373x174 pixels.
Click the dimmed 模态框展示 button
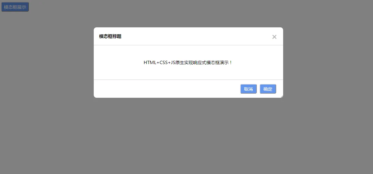coord(15,7)
